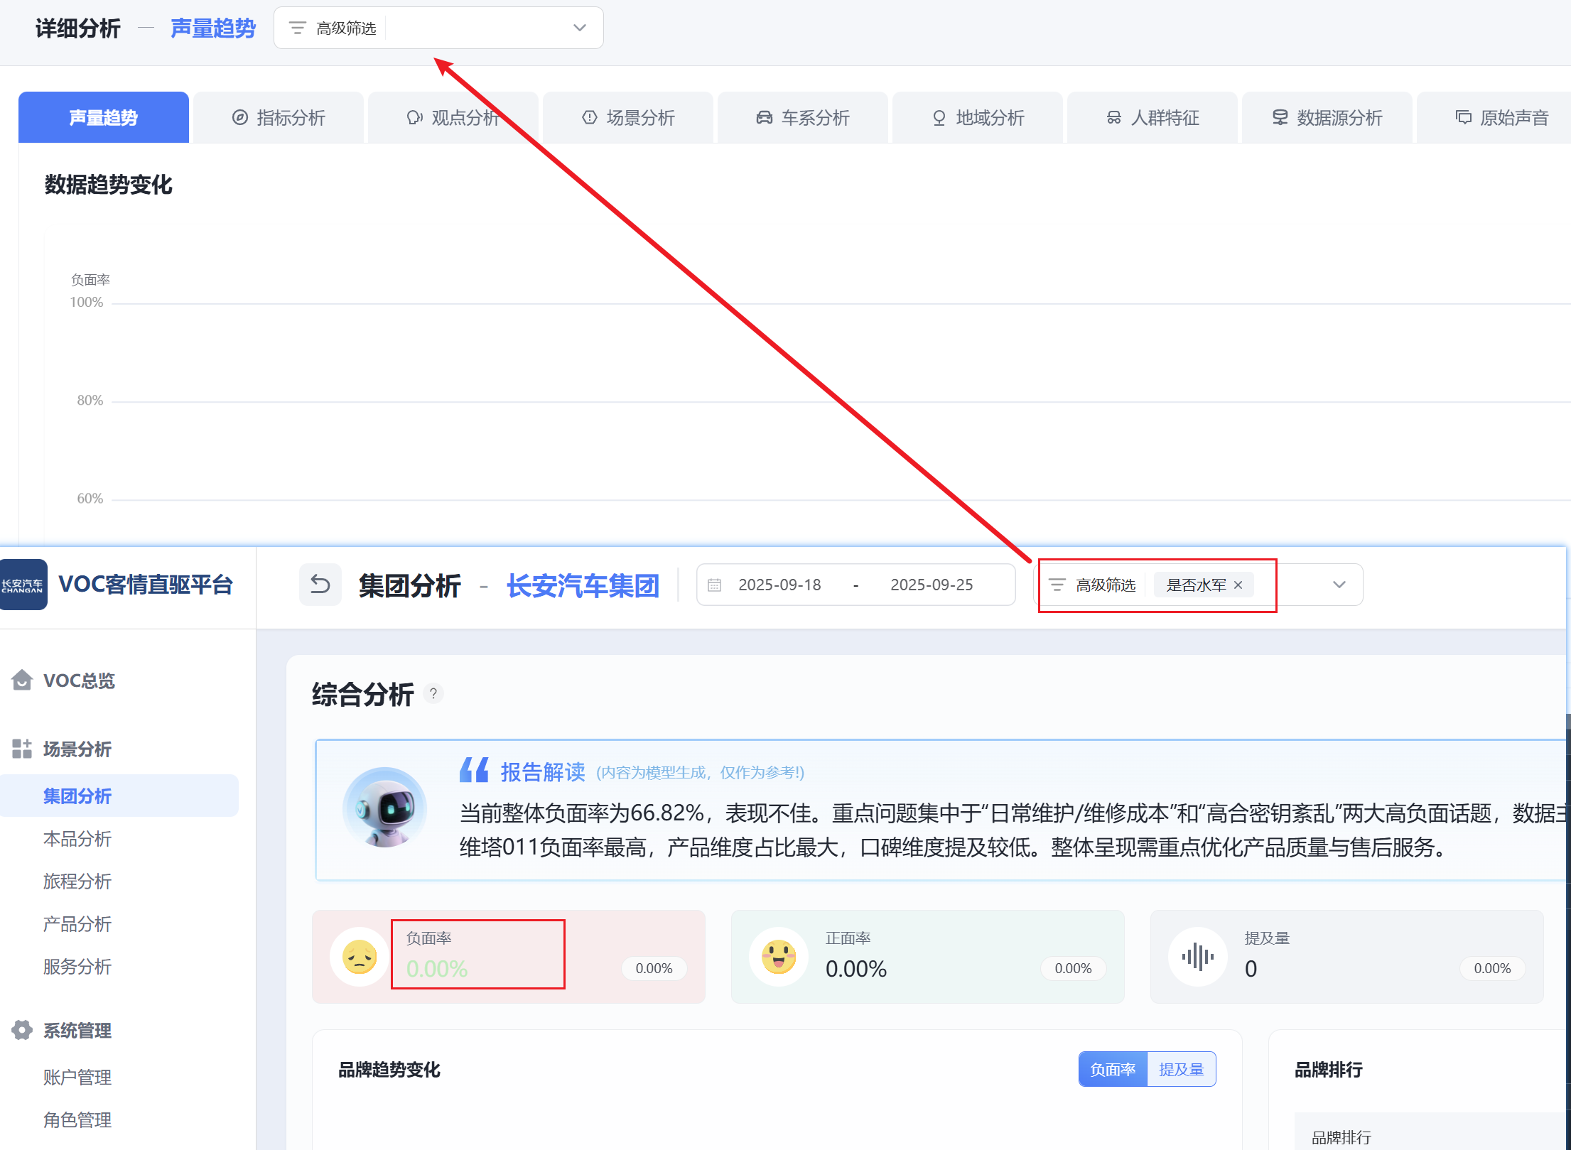Click the robot avatar in 报告解读
Image resolution: width=1571 pixels, height=1150 pixels.
pos(384,808)
